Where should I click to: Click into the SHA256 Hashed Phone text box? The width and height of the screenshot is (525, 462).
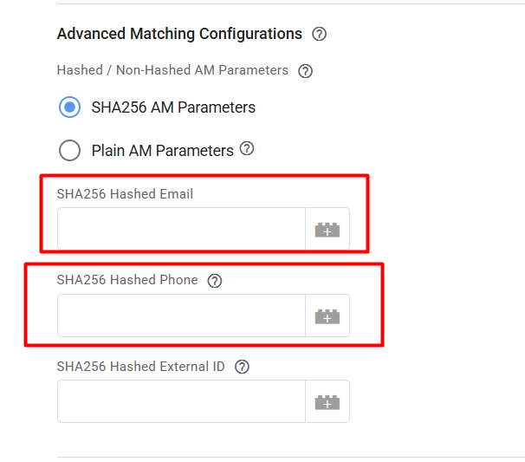[181, 316]
